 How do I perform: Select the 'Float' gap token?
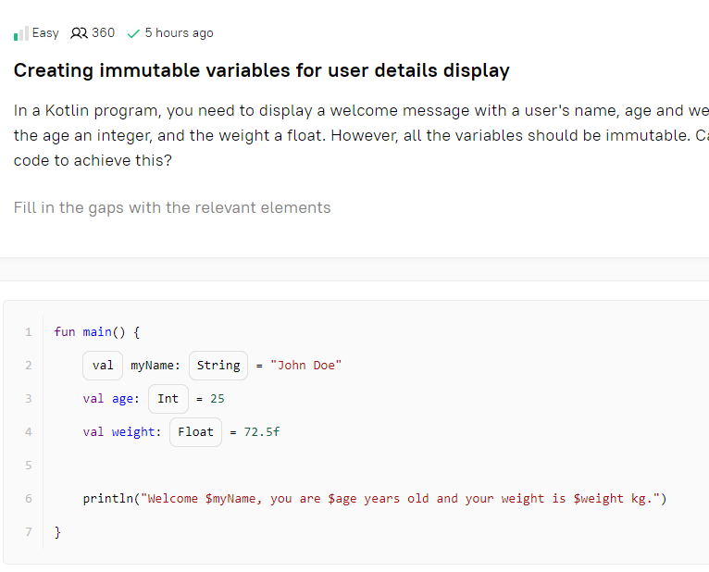click(x=196, y=432)
